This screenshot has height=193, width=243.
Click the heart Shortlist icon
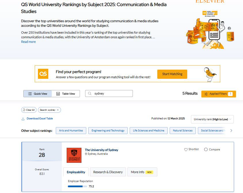point(186,150)
